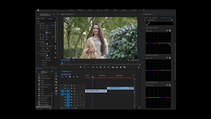Toggle the Hue vs Sat curve checkbox

point(170,31)
